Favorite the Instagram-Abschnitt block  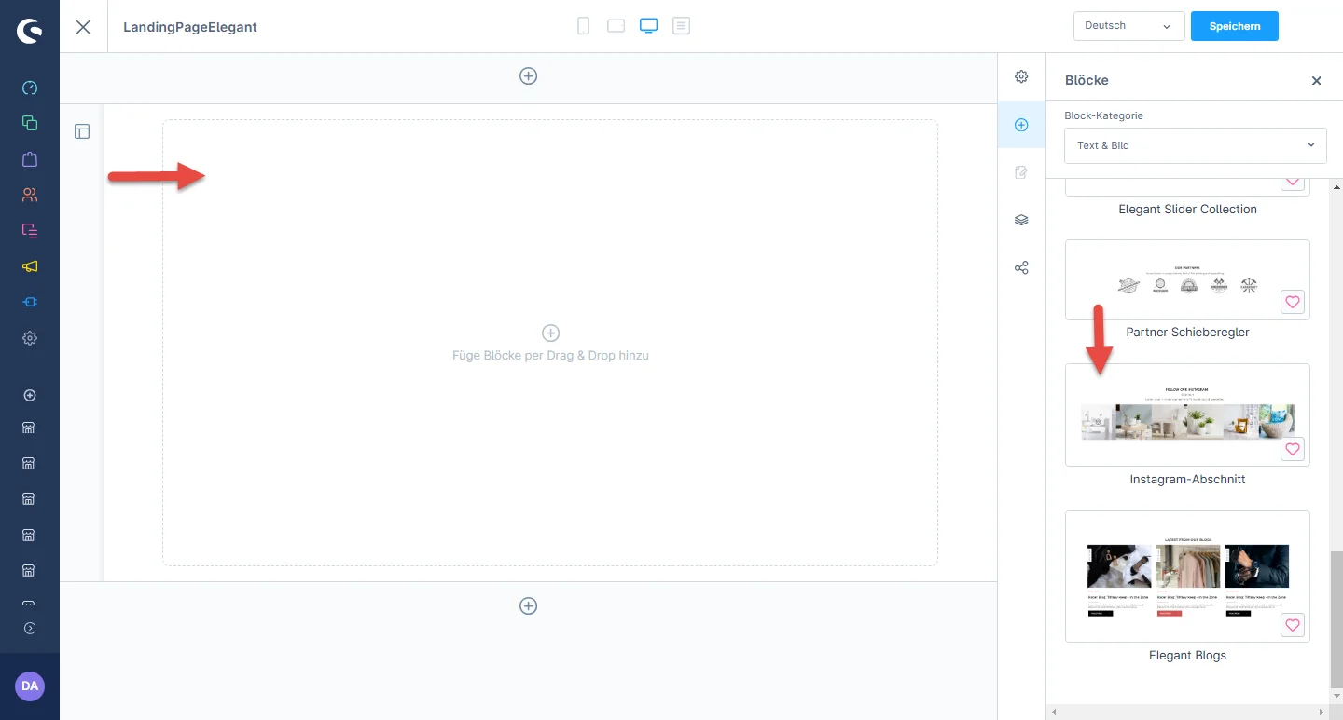[x=1292, y=449]
